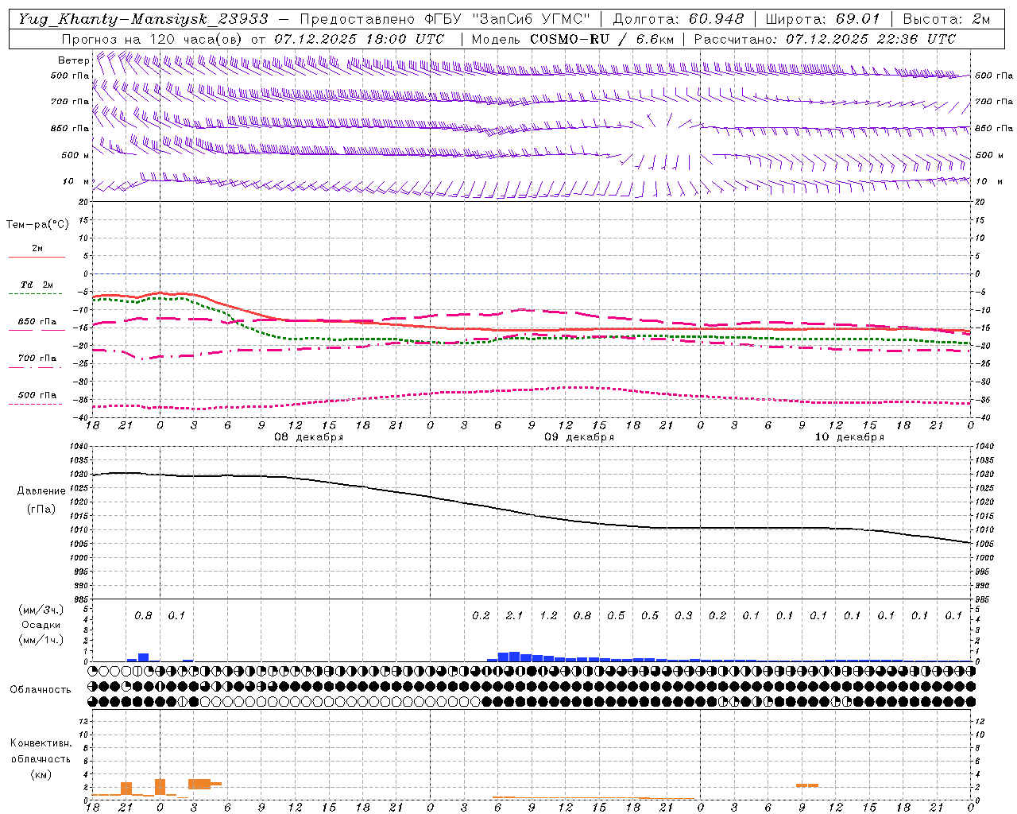1017x814 pixels.
Task: Click the '2.1' precipitation amount value
Action: click(514, 616)
